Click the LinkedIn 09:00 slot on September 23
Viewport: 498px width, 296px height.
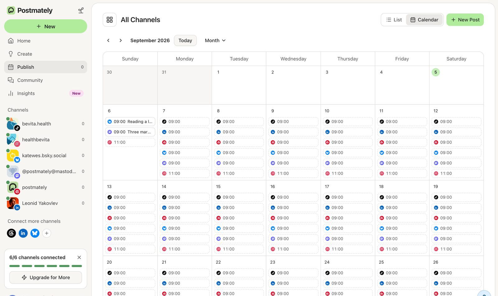click(x=293, y=283)
